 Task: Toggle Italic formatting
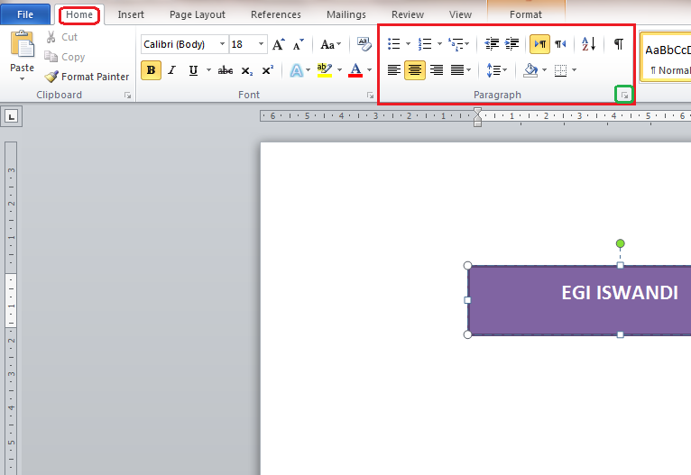click(x=172, y=70)
